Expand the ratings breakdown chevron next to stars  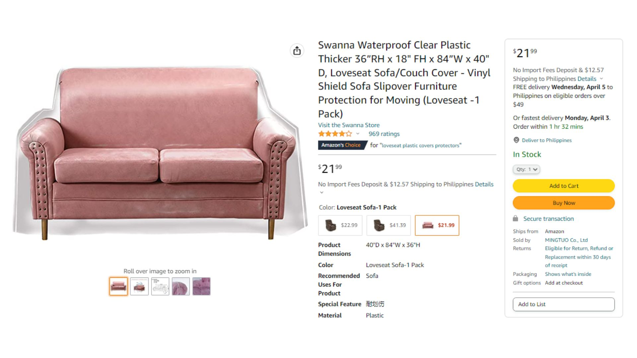tap(358, 134)
